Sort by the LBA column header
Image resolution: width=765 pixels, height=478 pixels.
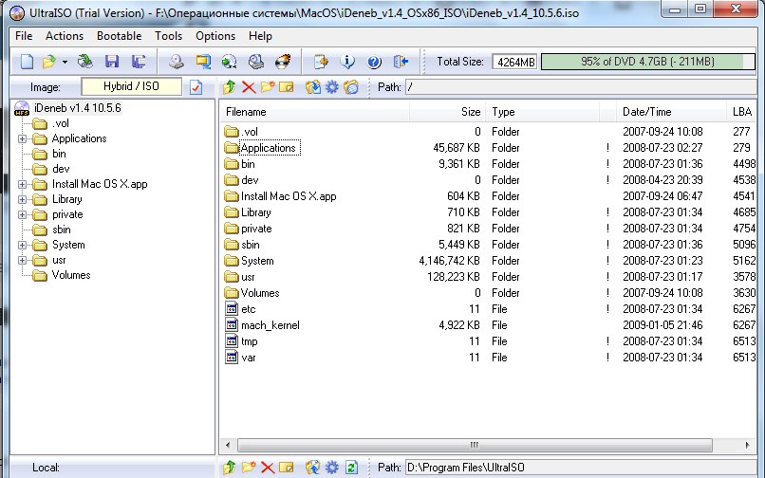click(741, 112)
